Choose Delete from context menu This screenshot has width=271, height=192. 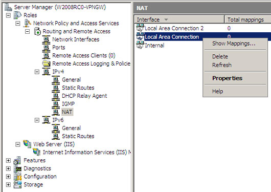[235, 56]
